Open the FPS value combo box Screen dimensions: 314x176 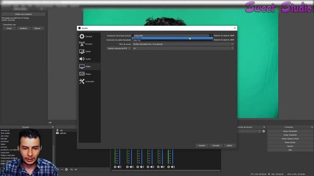[183, 48]
